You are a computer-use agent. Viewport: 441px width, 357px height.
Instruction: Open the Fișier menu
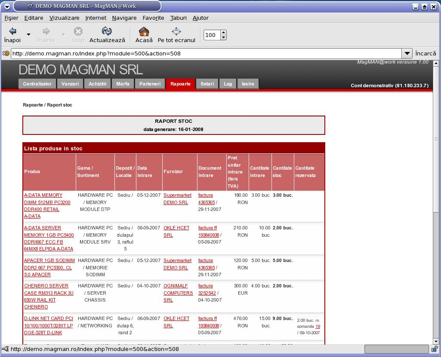(12, 18)
